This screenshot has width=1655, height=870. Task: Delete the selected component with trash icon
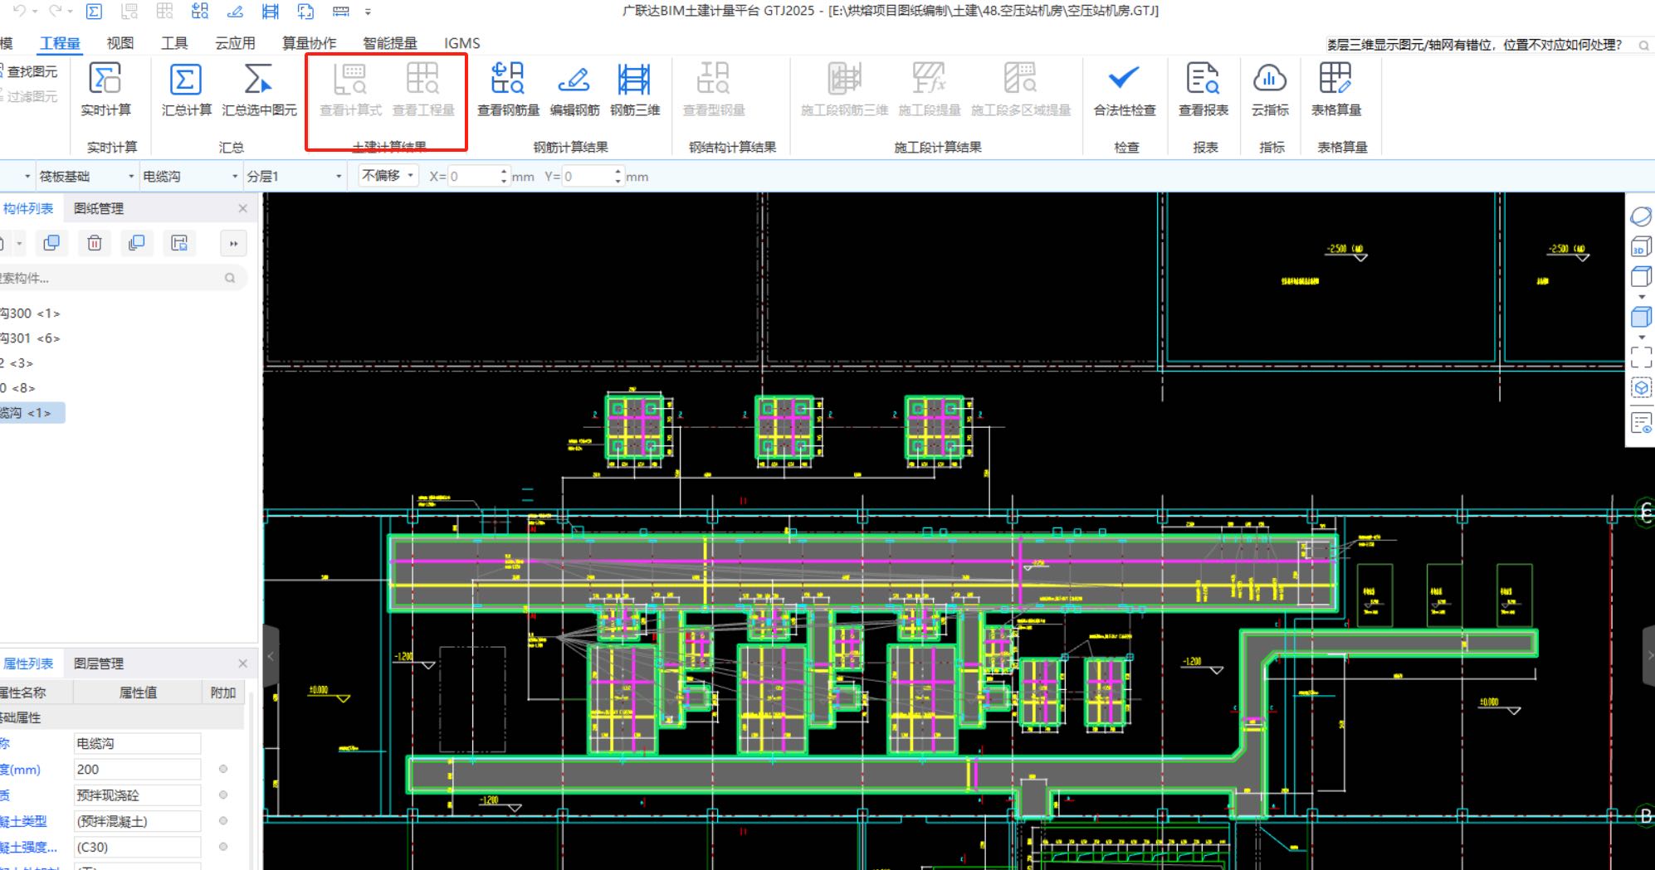95,243
